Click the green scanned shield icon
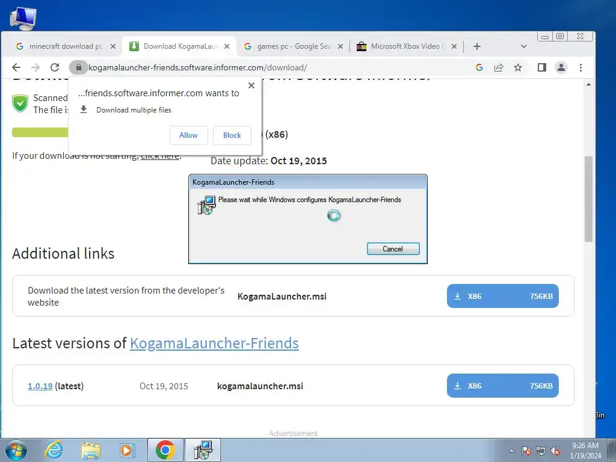The height and width of the screenshot is (462, 616). point(20,103)
